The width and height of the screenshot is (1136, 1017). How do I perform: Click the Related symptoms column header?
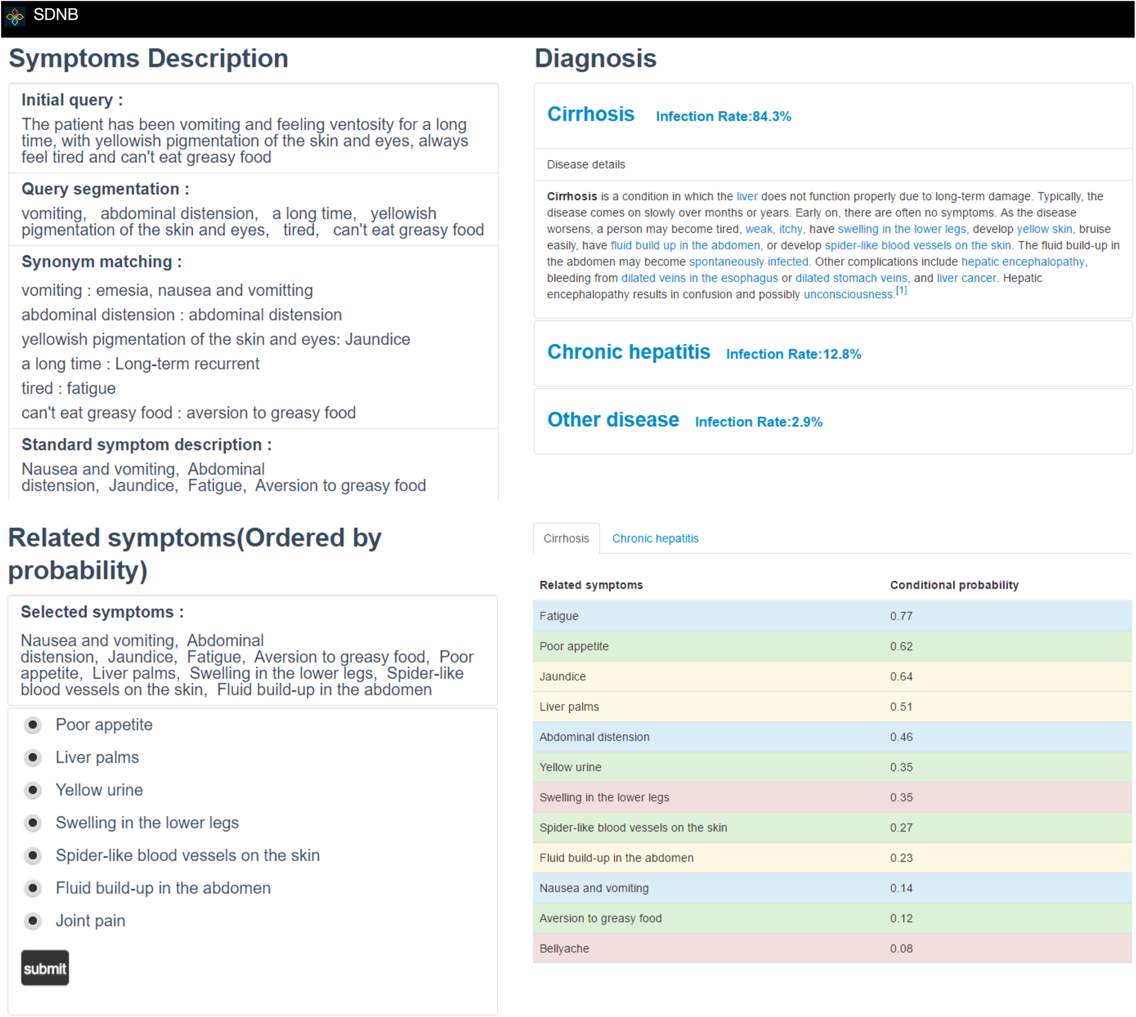click(591, 585)
